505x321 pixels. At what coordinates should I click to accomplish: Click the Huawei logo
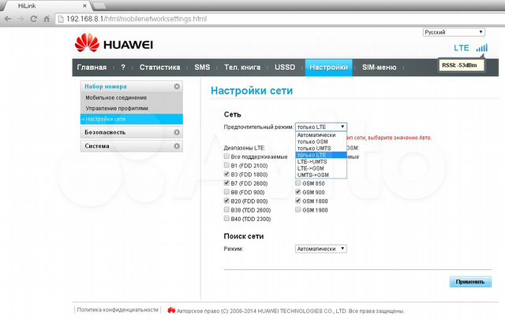[112, 43]
